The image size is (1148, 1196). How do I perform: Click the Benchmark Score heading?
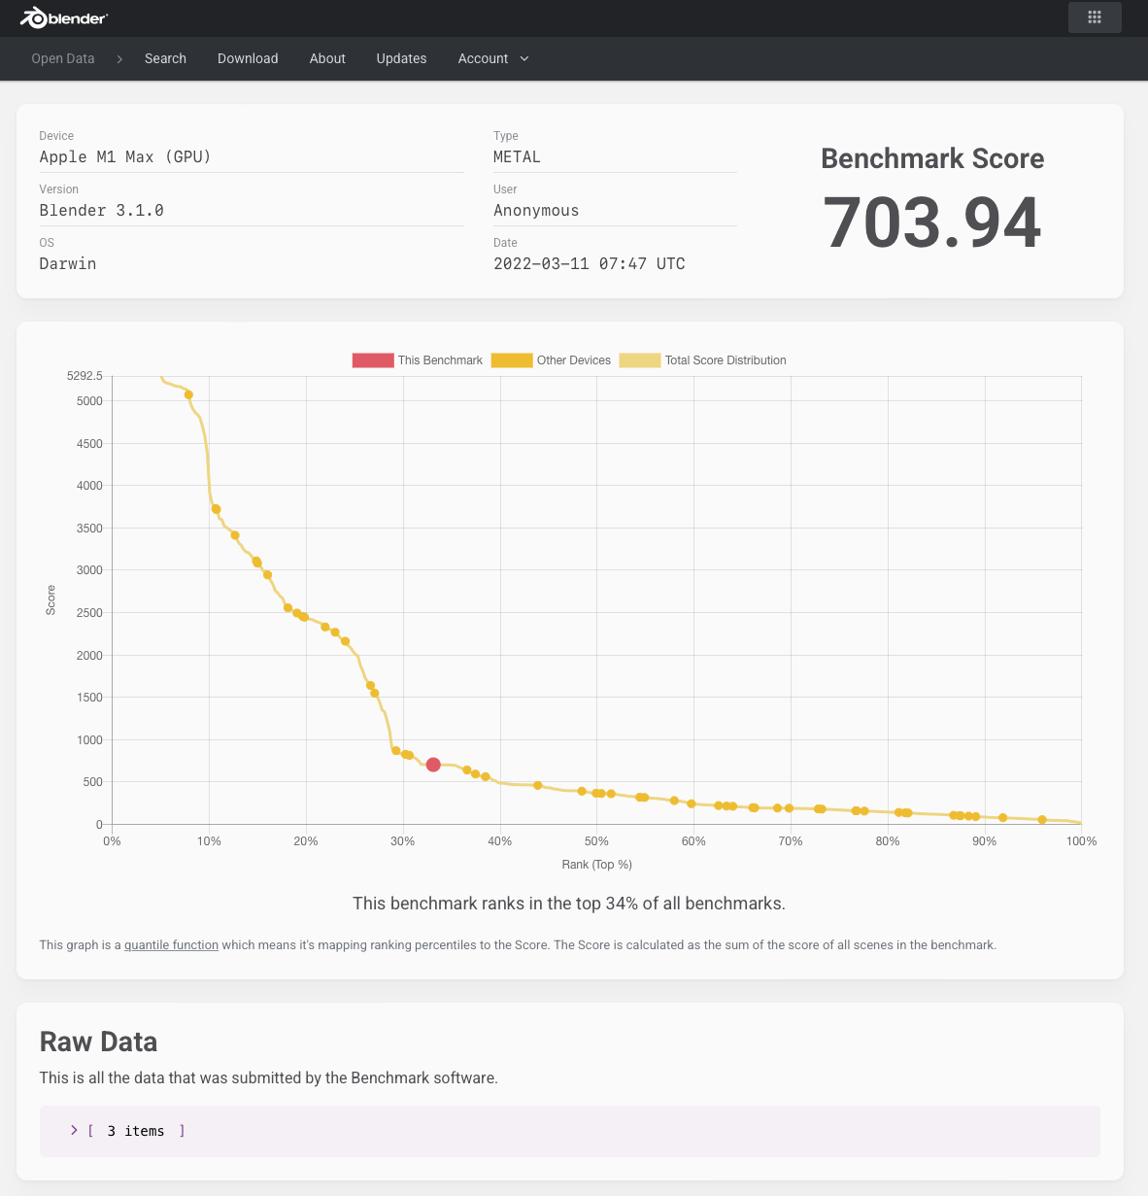[x=932, y=158]
